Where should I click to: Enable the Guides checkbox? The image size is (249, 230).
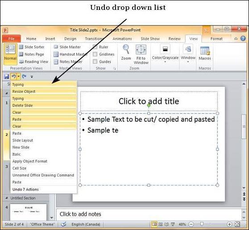[95, 62]
